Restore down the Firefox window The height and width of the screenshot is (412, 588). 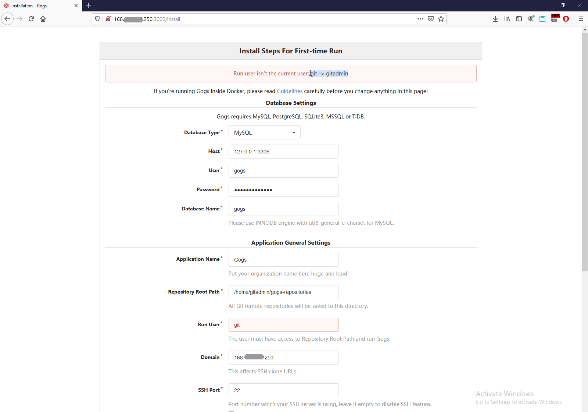563,5
